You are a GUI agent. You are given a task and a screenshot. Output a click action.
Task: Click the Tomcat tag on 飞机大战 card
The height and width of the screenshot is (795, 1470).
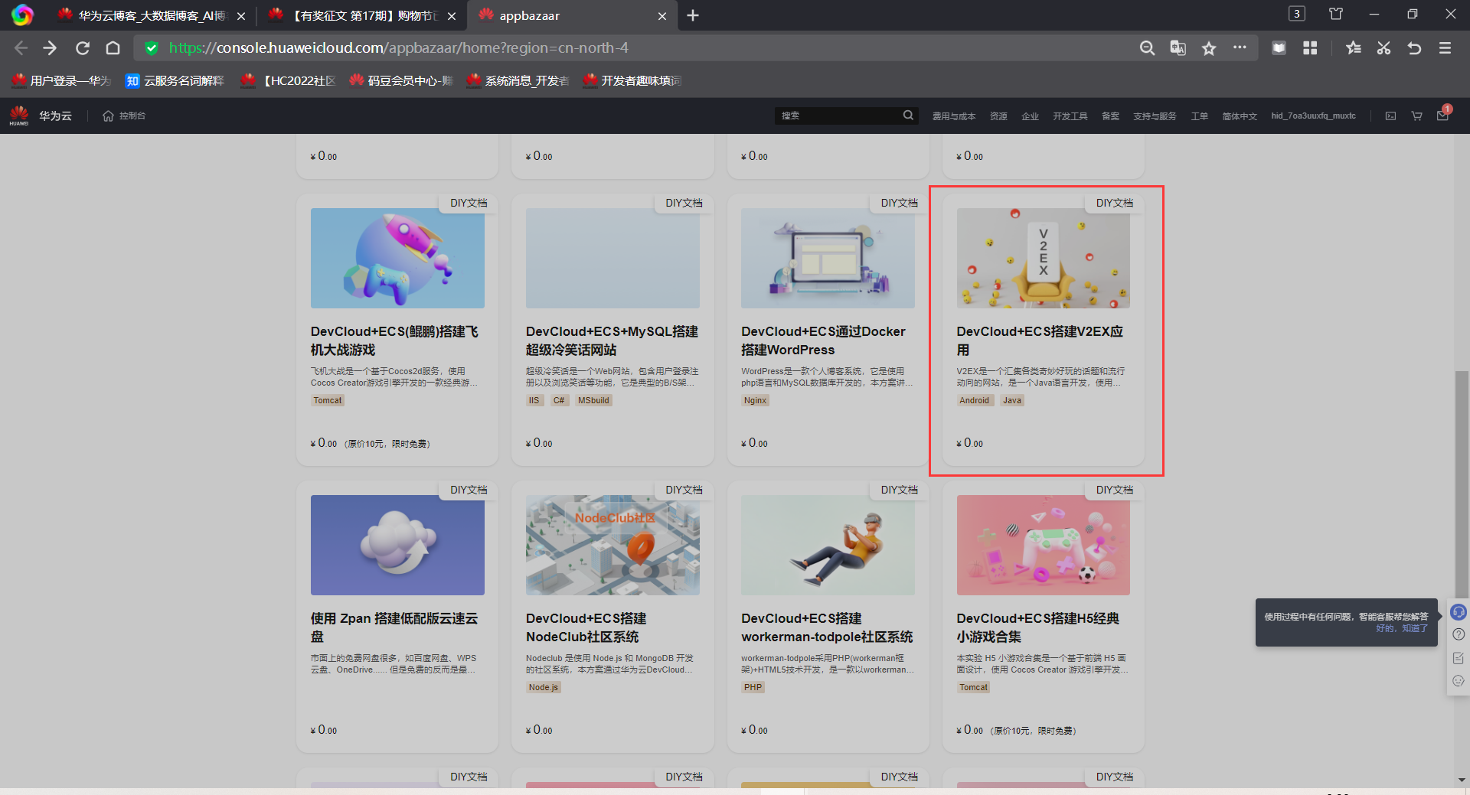coord(328,400)
